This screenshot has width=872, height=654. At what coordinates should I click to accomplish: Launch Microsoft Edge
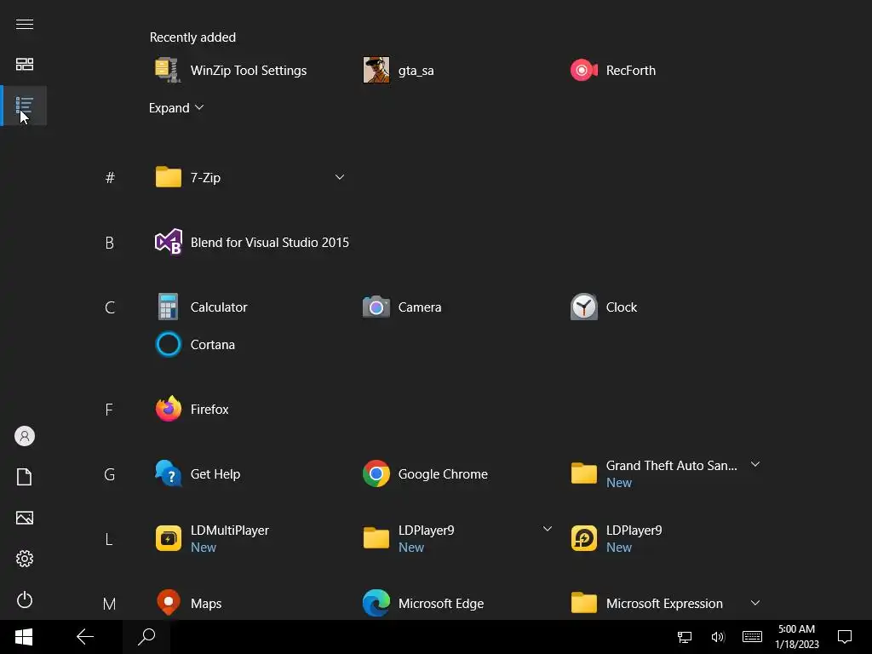tap(422, 604)
